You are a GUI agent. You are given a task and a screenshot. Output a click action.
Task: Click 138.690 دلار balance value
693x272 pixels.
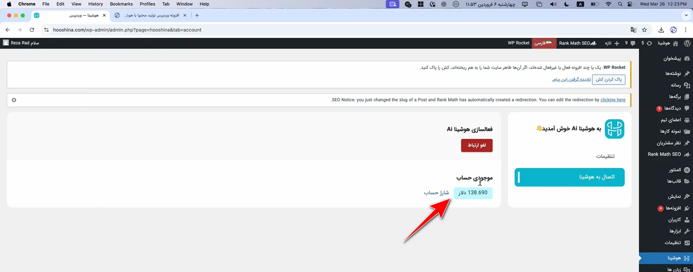473,193
